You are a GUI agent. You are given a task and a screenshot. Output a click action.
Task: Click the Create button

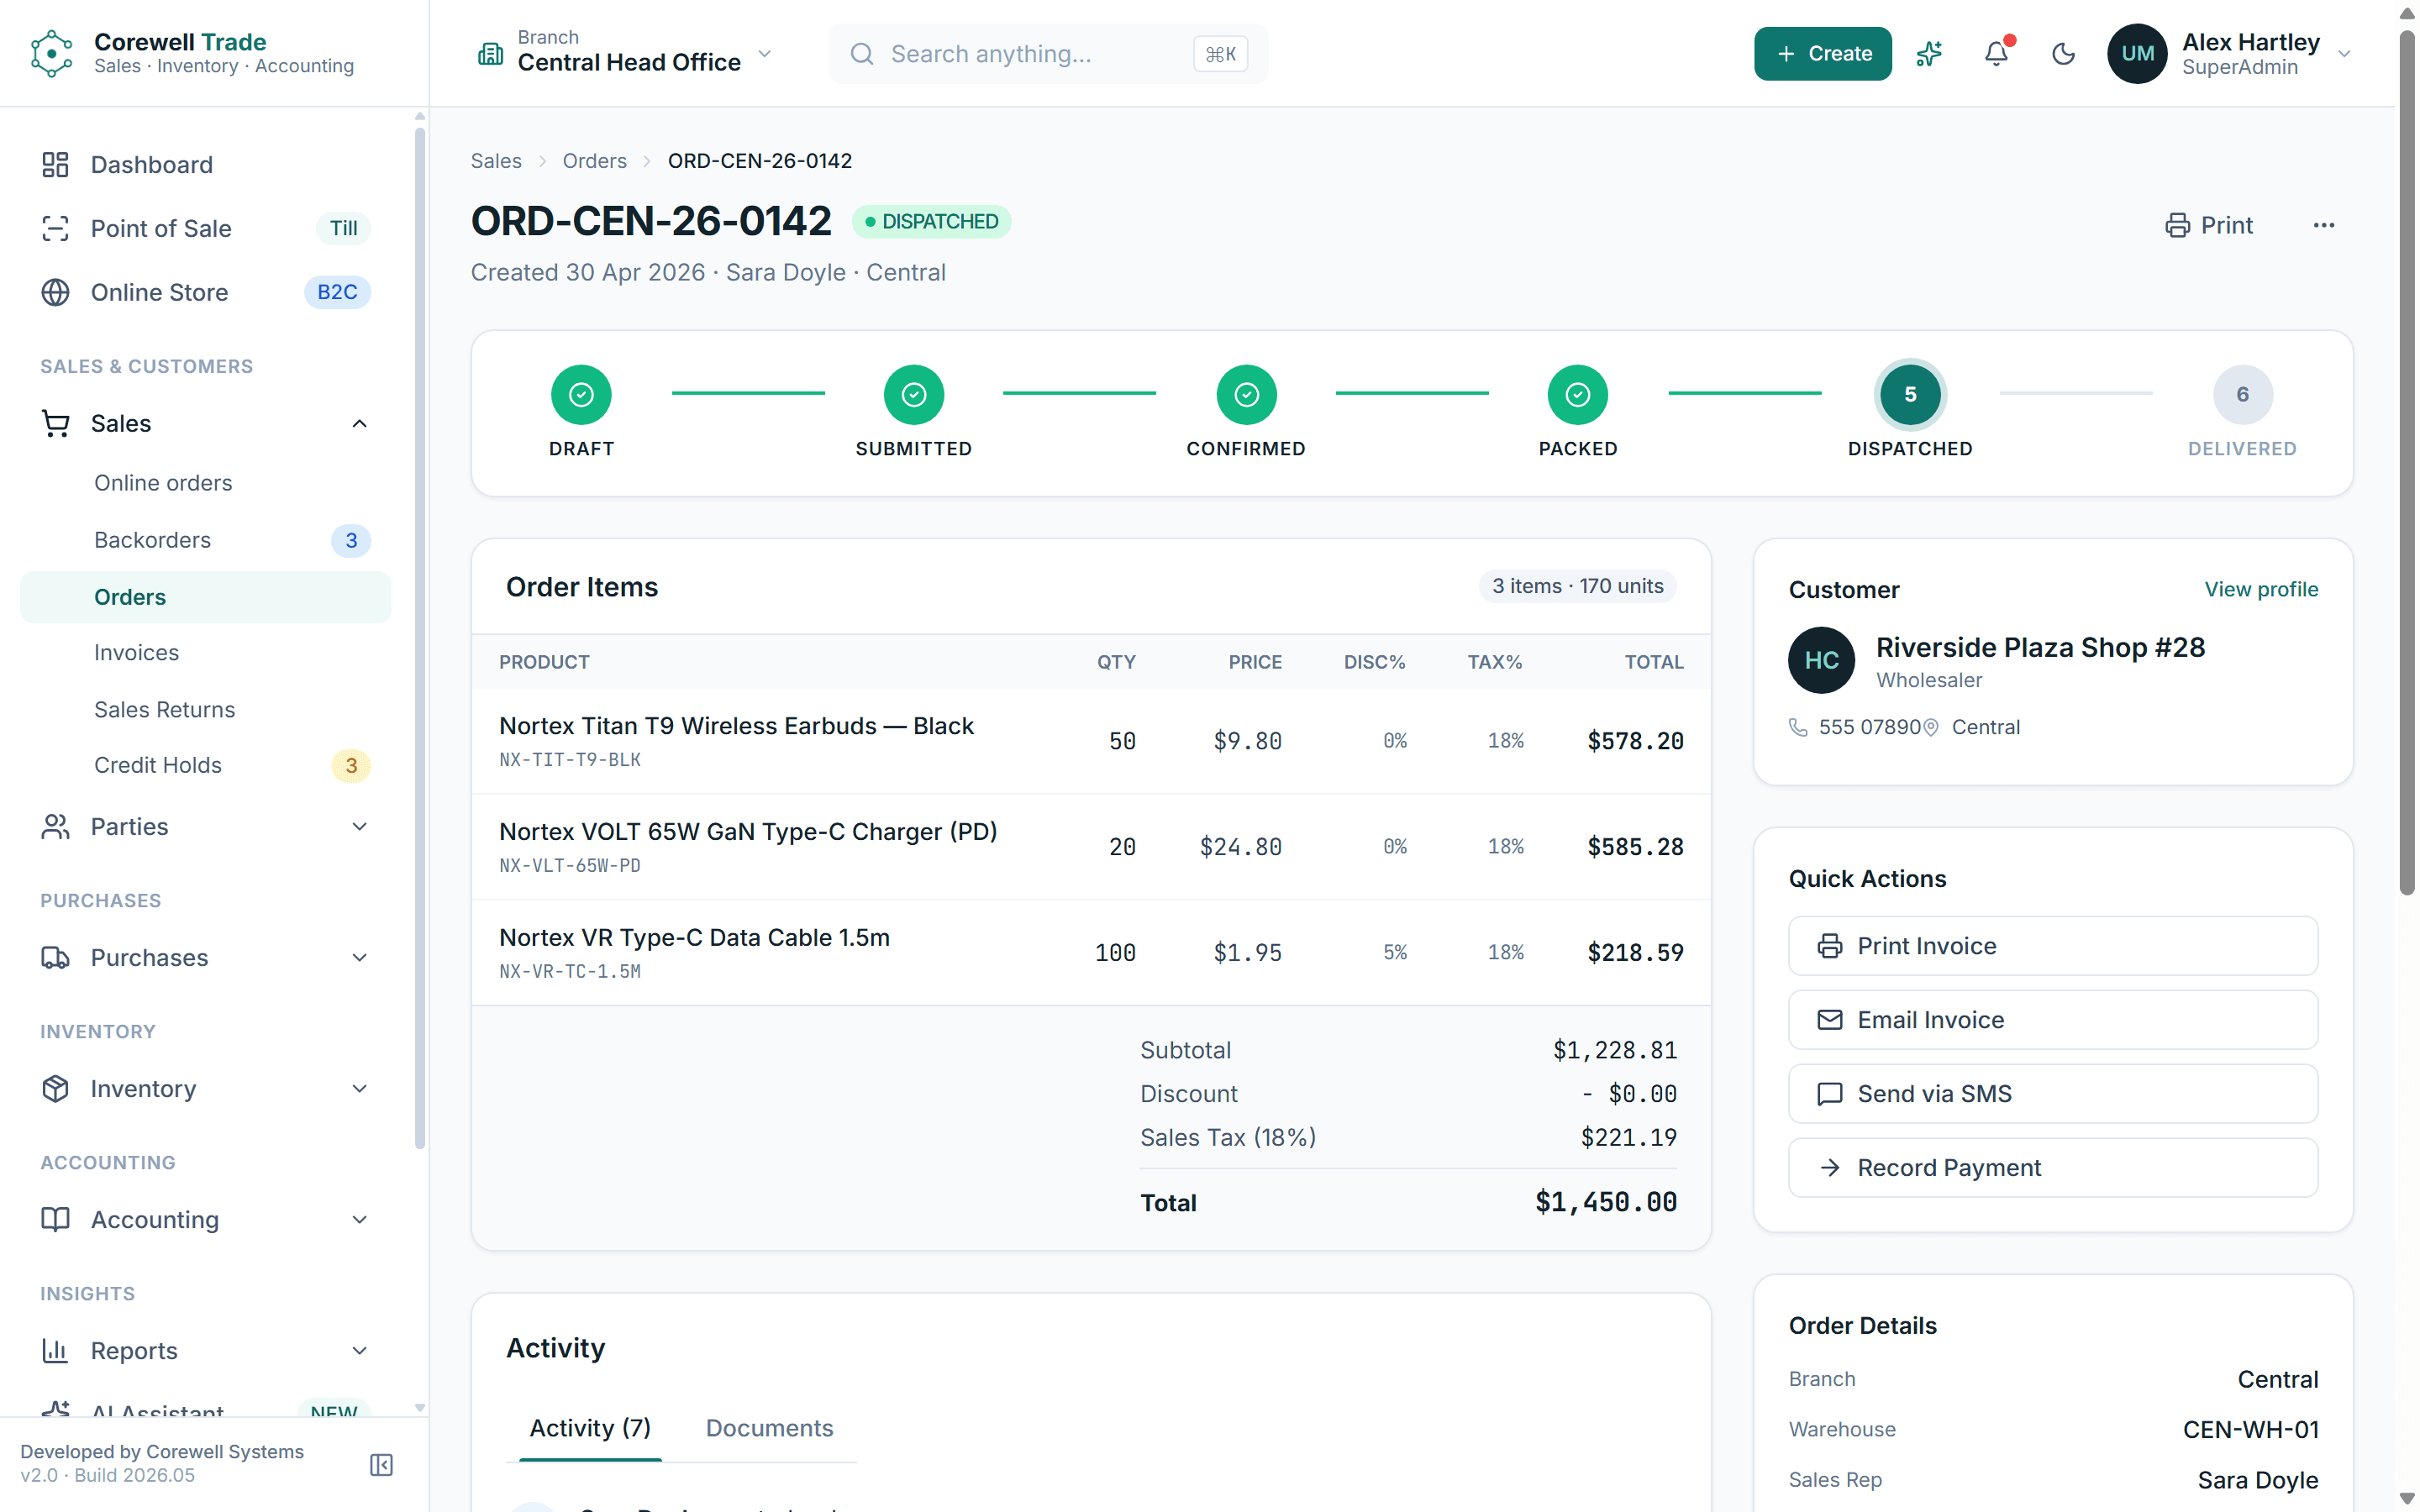point(1822,54)
